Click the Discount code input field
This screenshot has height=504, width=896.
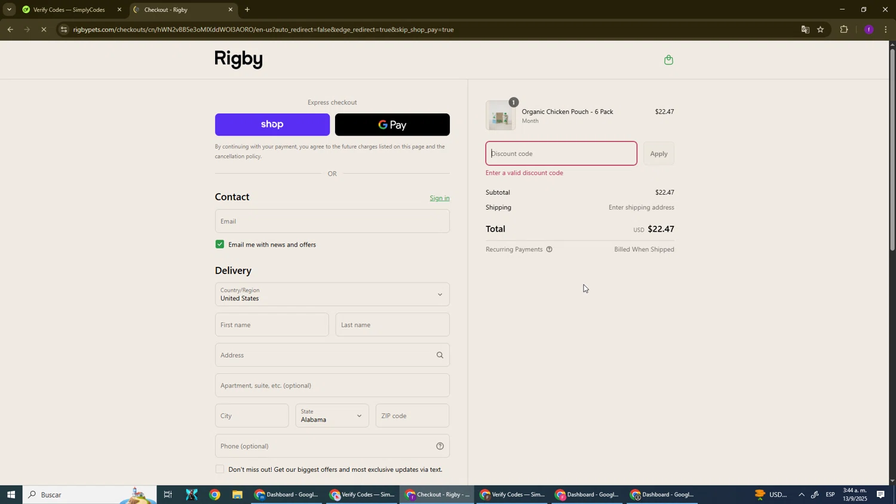click(x=561, y=153)
